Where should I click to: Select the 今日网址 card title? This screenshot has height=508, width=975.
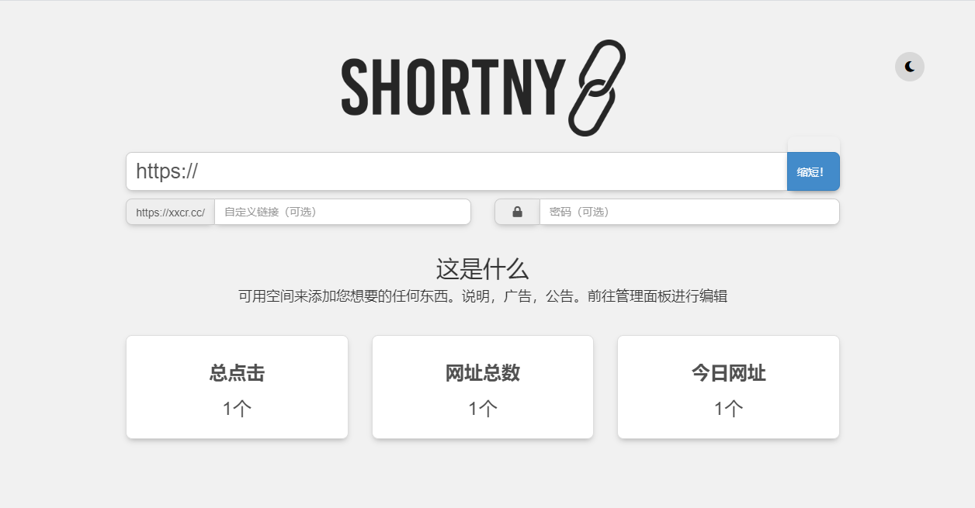728,373
